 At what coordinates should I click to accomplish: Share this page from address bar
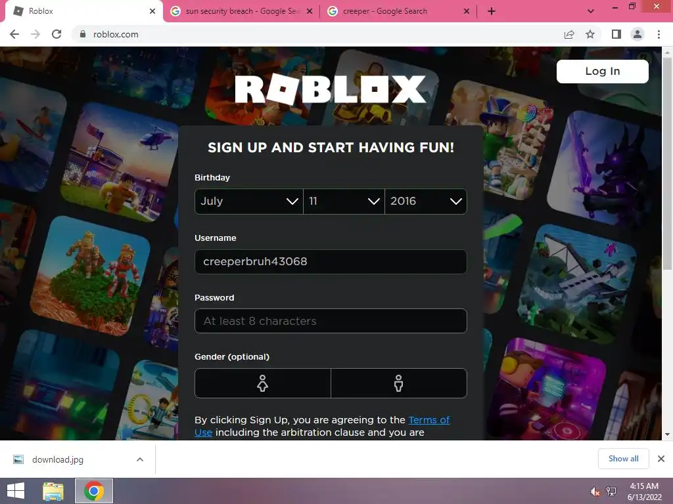569,34
